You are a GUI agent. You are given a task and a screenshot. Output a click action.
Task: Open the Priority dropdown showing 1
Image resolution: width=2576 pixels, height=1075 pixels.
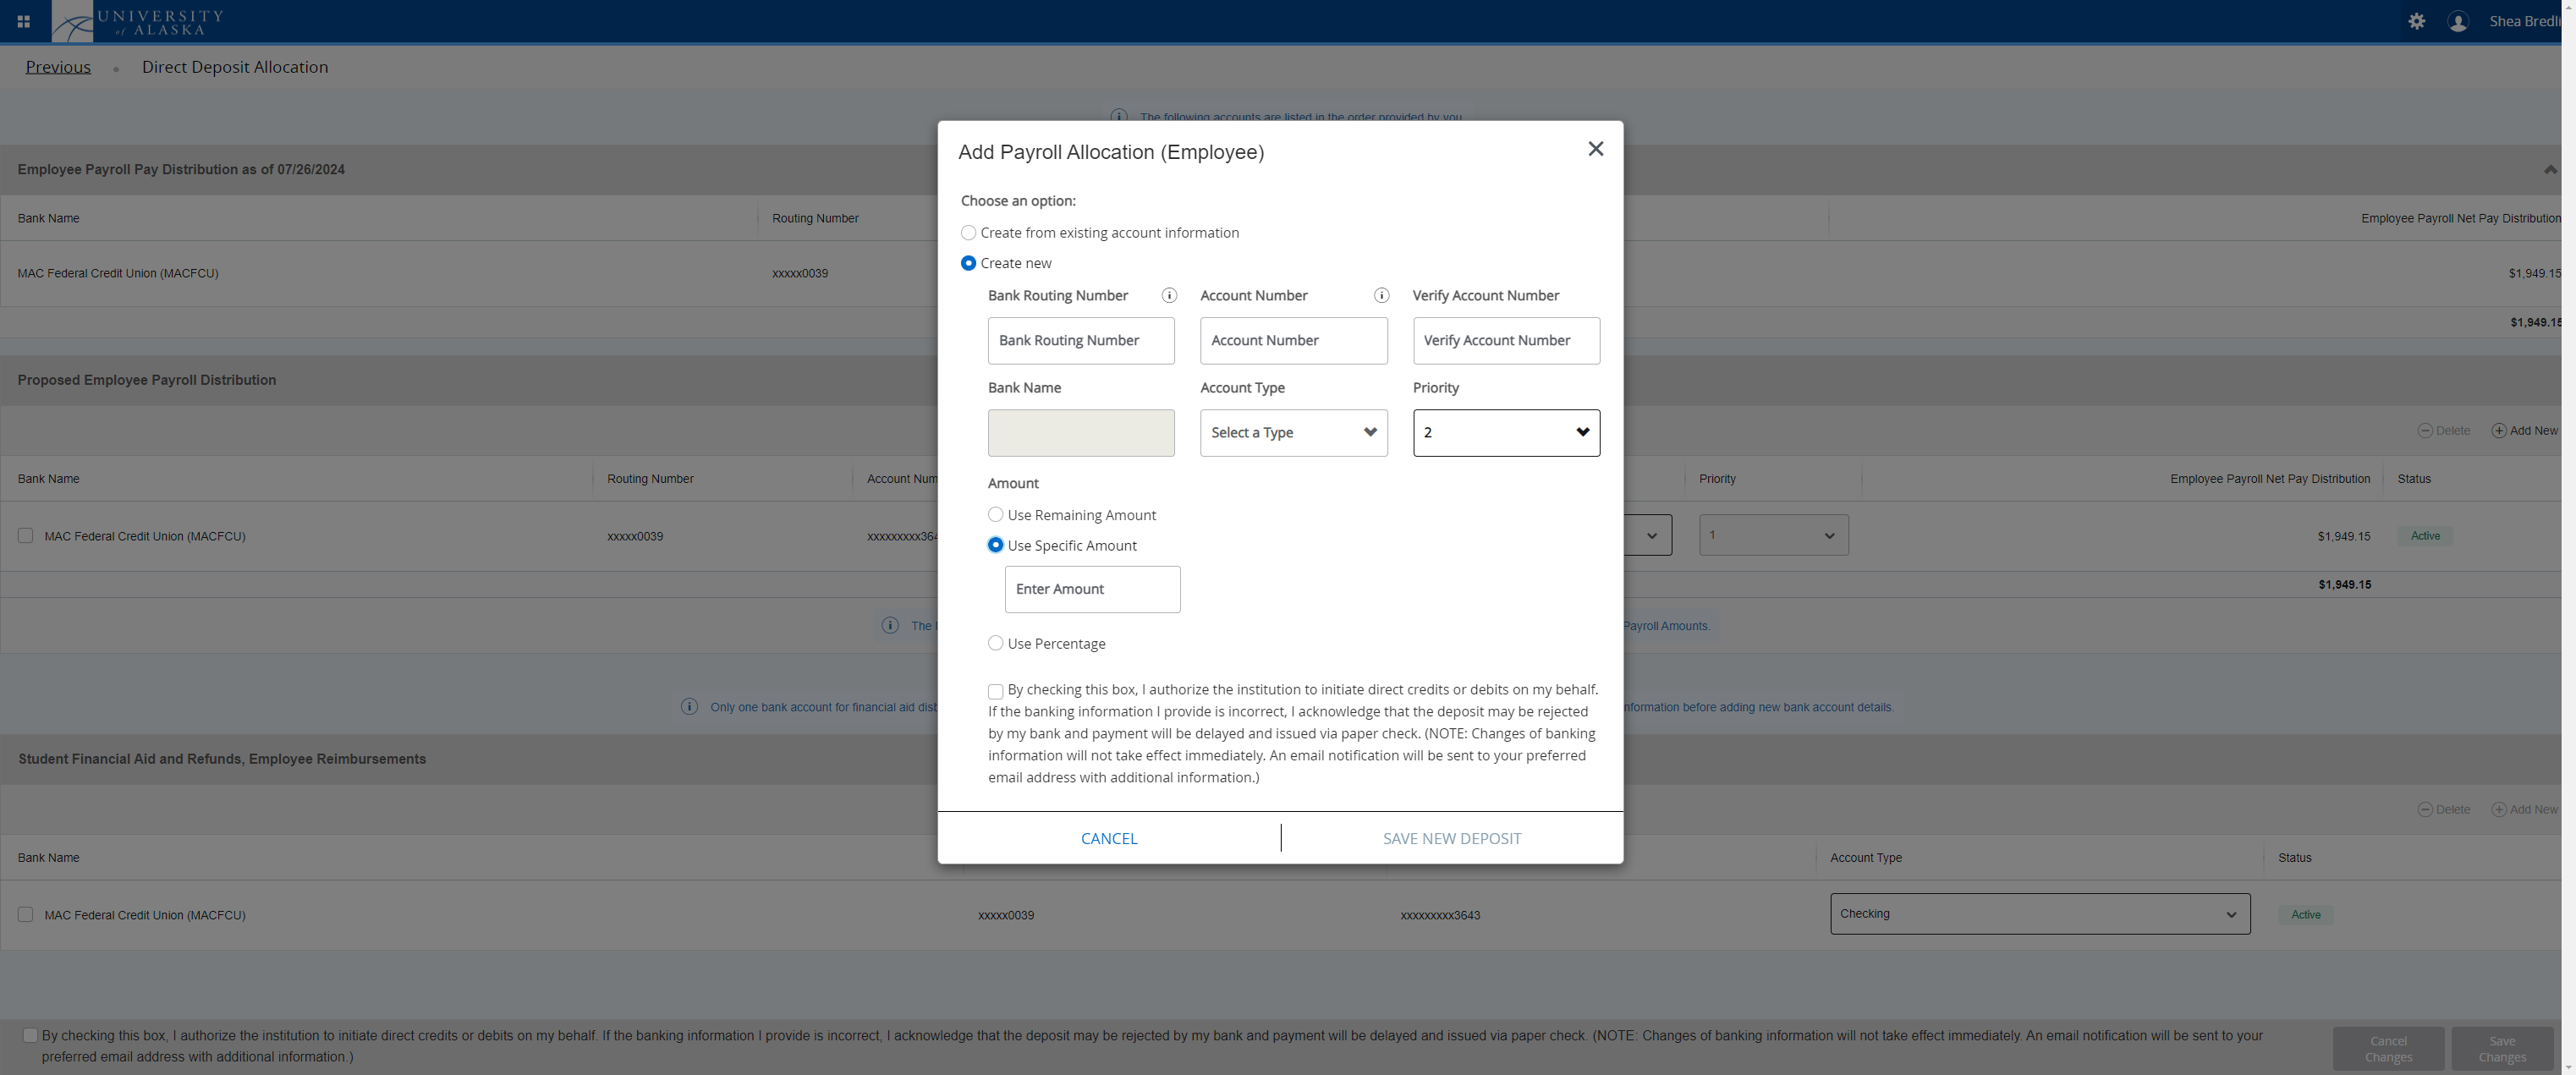pyautogui.click(x=1773, y=535)
